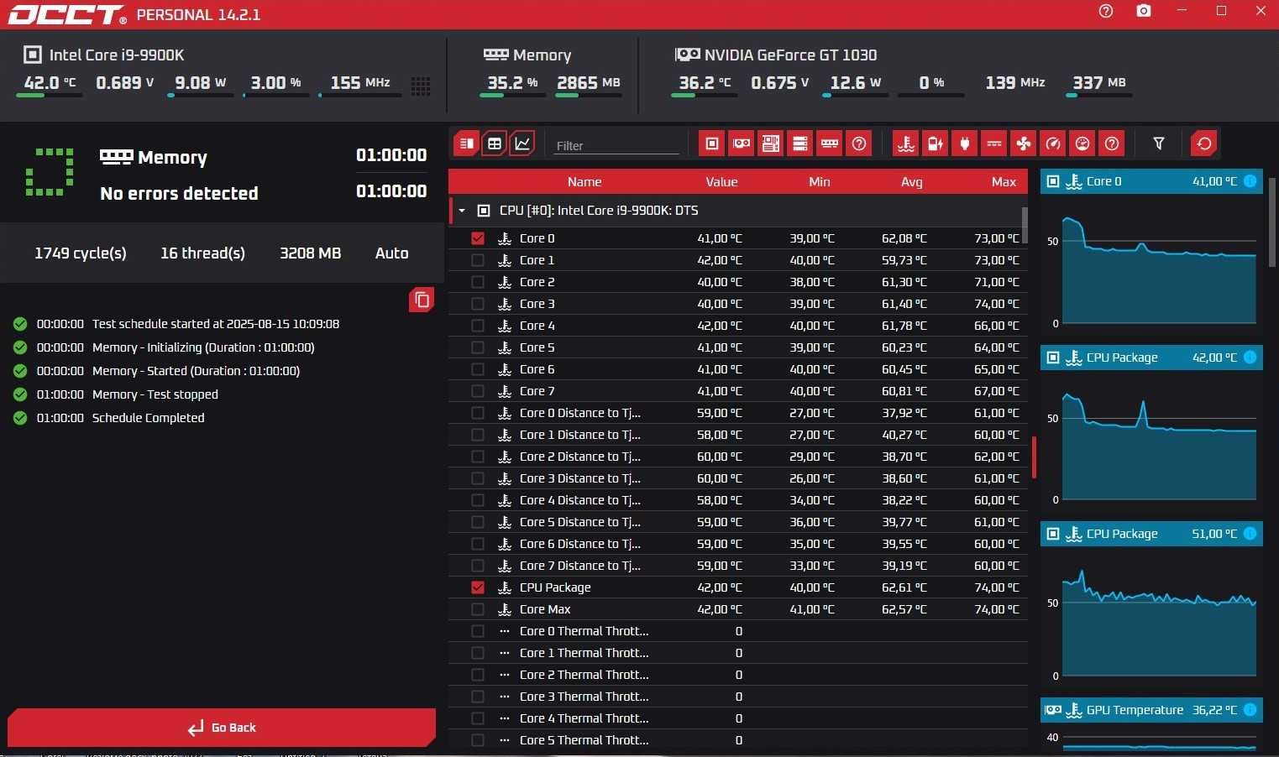Select Core 2 Distance to Tj row

pyautogui.click(x=738, y=457)
